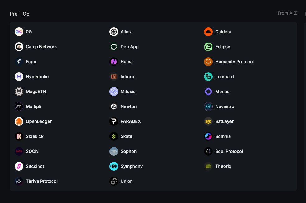This screenshot has width=306, height=203.
Task: Select the Infinex text label
Action: tap(127, 77)
